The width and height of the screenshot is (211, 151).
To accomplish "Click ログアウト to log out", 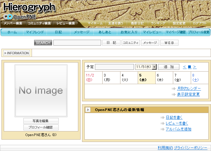I will (x=200, y=23).
